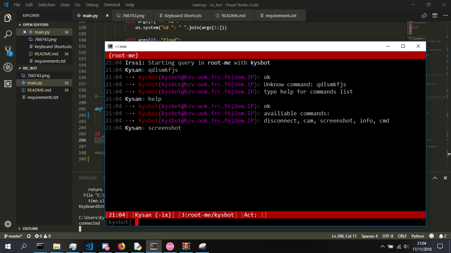Open errors and warnings count in status bar

43,236
